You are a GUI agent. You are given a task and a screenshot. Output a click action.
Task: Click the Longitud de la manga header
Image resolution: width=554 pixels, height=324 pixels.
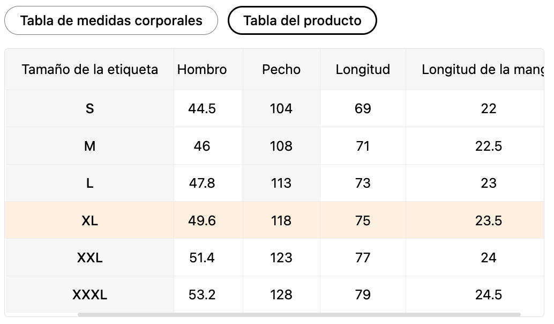483,69
